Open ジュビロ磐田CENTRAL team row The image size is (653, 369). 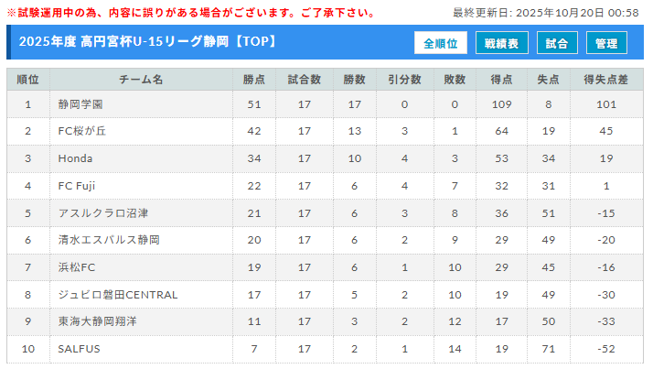(117, 295)
